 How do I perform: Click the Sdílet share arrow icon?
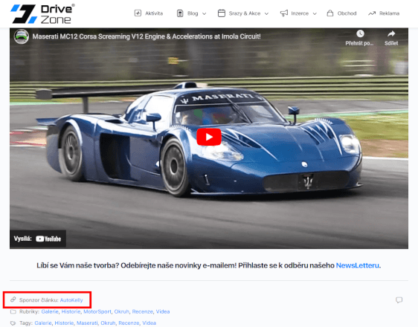(x=391, y=33)
